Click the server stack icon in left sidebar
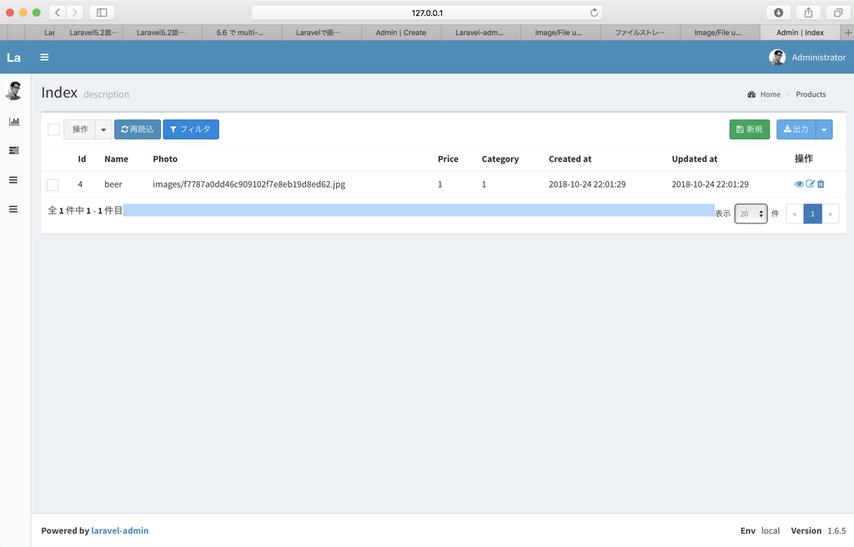 pyautogui.click(x=13, y=150)
